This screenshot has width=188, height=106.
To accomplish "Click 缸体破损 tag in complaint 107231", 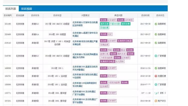I will click(112, 101).
